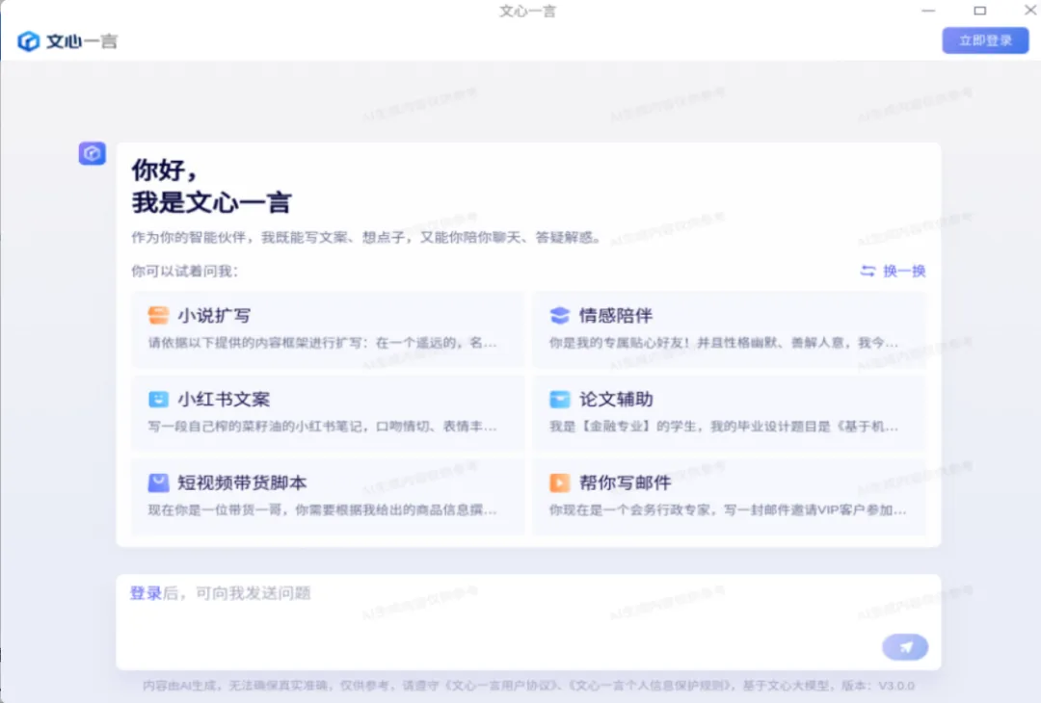Maximize the 文心一言 window
Image resolution: width=1041 pixels, height=703 pixels.
tap(979, 11)
